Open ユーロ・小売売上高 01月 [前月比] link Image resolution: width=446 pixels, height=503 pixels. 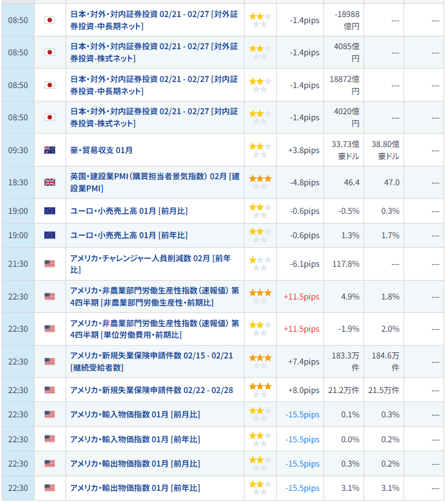point(129,211)
